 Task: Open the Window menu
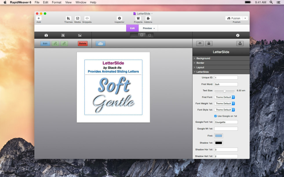point(81,2)
